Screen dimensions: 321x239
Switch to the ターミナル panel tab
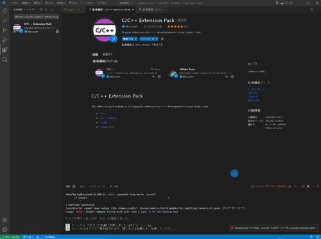114,186
